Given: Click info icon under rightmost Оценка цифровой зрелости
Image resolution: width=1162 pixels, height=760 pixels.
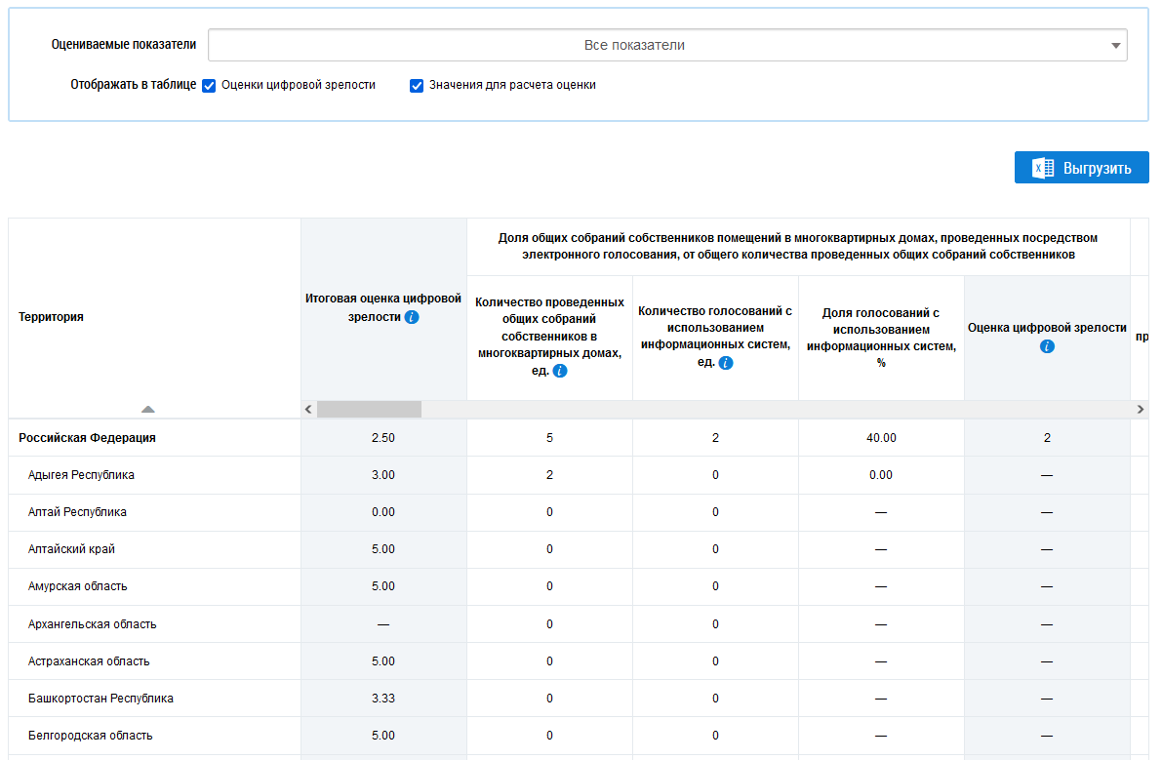Looking at the screenshot, I should [1047, 346].
